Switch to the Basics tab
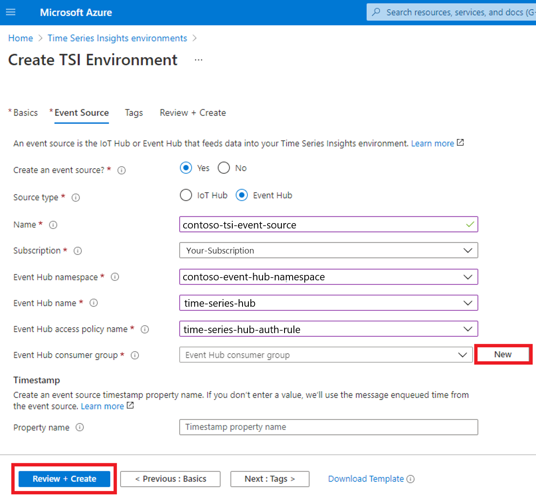This screenshot has width=536, height=503. click(x=25, y=113)
